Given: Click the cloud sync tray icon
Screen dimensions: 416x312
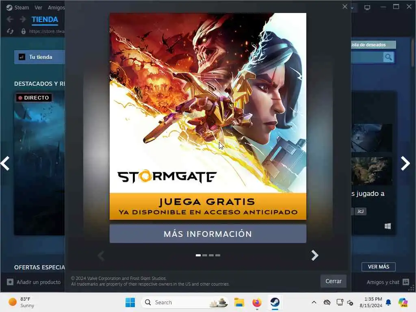Looking at the screenshot, I should click(x=327, y=302).
